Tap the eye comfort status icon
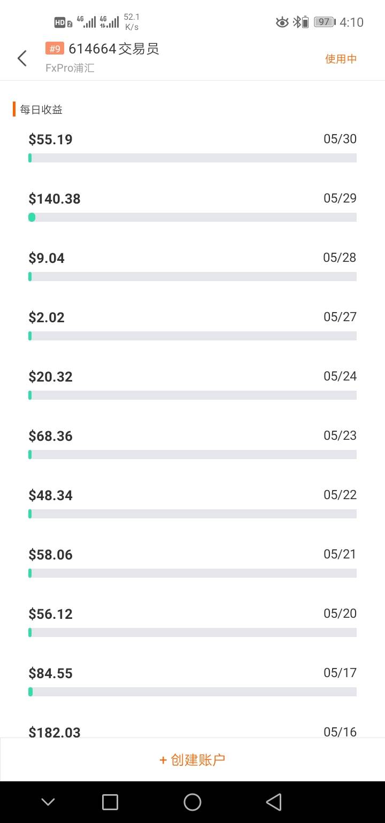The height and width of the screenshot is (823, 385). pyautogui.click(x=282, y=22)
